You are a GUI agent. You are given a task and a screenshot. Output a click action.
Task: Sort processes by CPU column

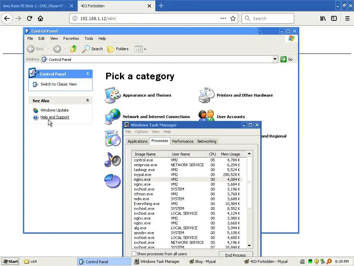(212, 154)
